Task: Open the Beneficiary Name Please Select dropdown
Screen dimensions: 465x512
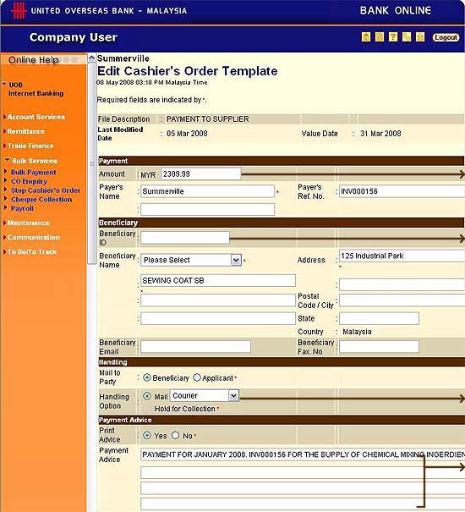Action: [191, 260]
